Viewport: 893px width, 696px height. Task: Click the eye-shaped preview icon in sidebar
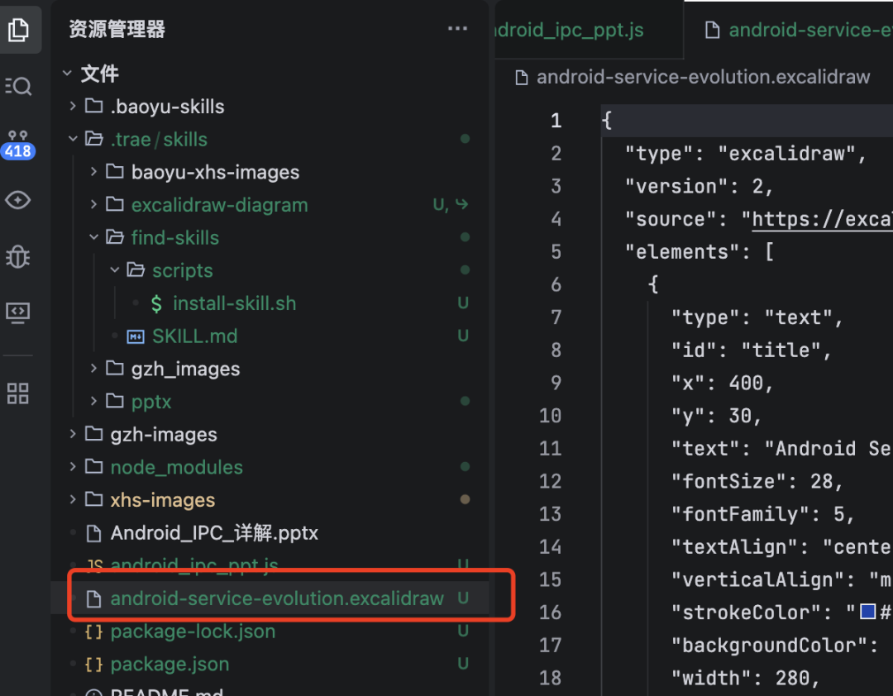[18, 200]
